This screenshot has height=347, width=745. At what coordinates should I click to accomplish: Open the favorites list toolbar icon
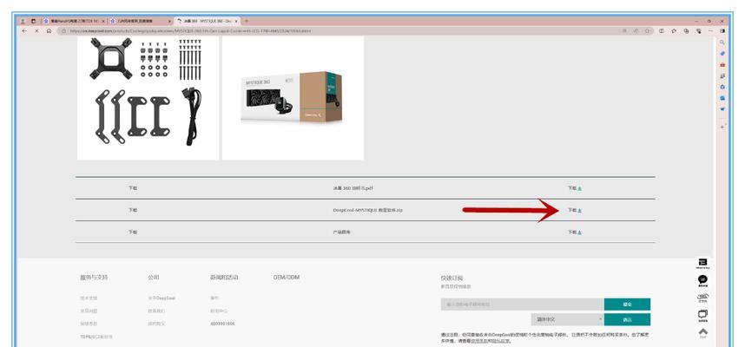pos(674,31)
